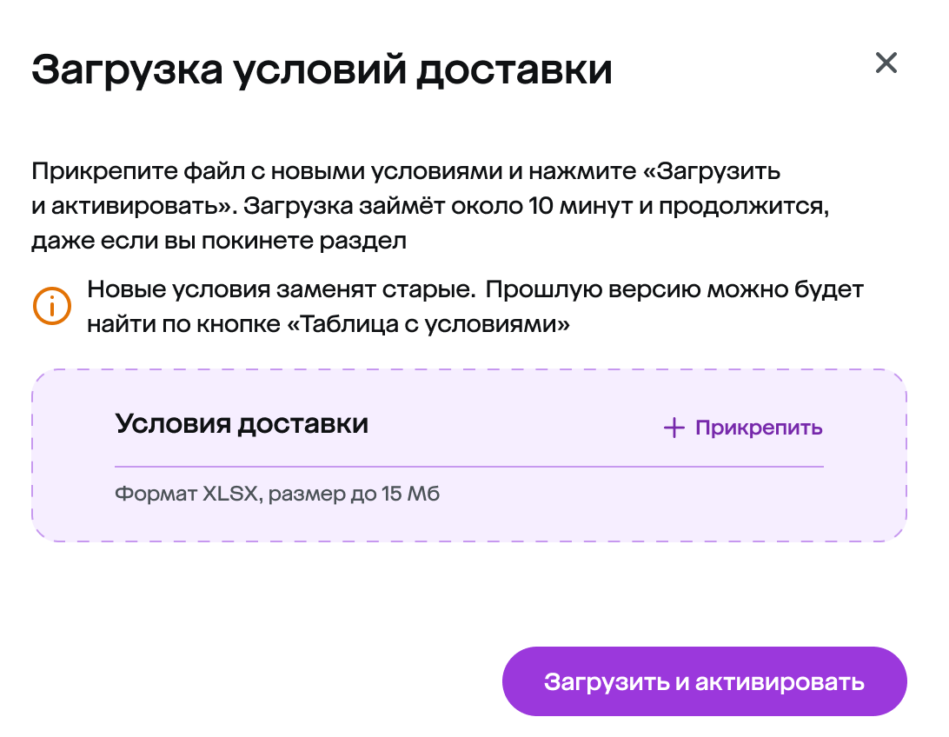This screenshot has width=949, height=737.
Task: Click the orange info warning icon
Action: pyautogui.click(x=51, y=306)
